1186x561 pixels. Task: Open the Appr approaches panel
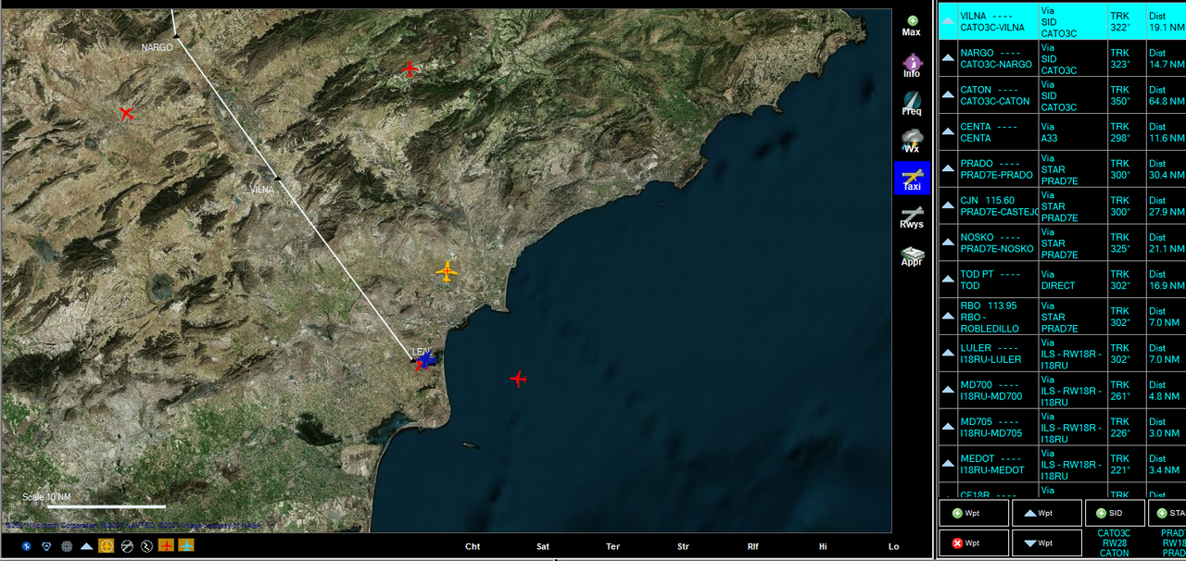pyautogui.click(x=912, y=255)
